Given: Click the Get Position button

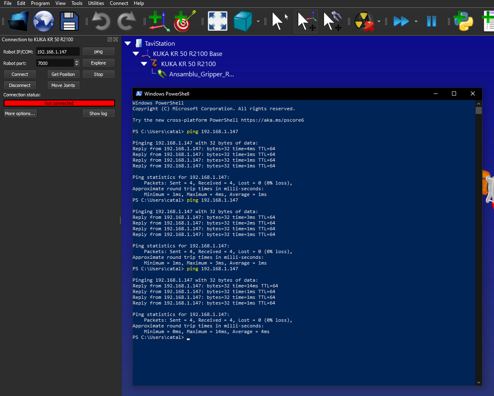Looking at the screenshot, I should tap(63, 74).
